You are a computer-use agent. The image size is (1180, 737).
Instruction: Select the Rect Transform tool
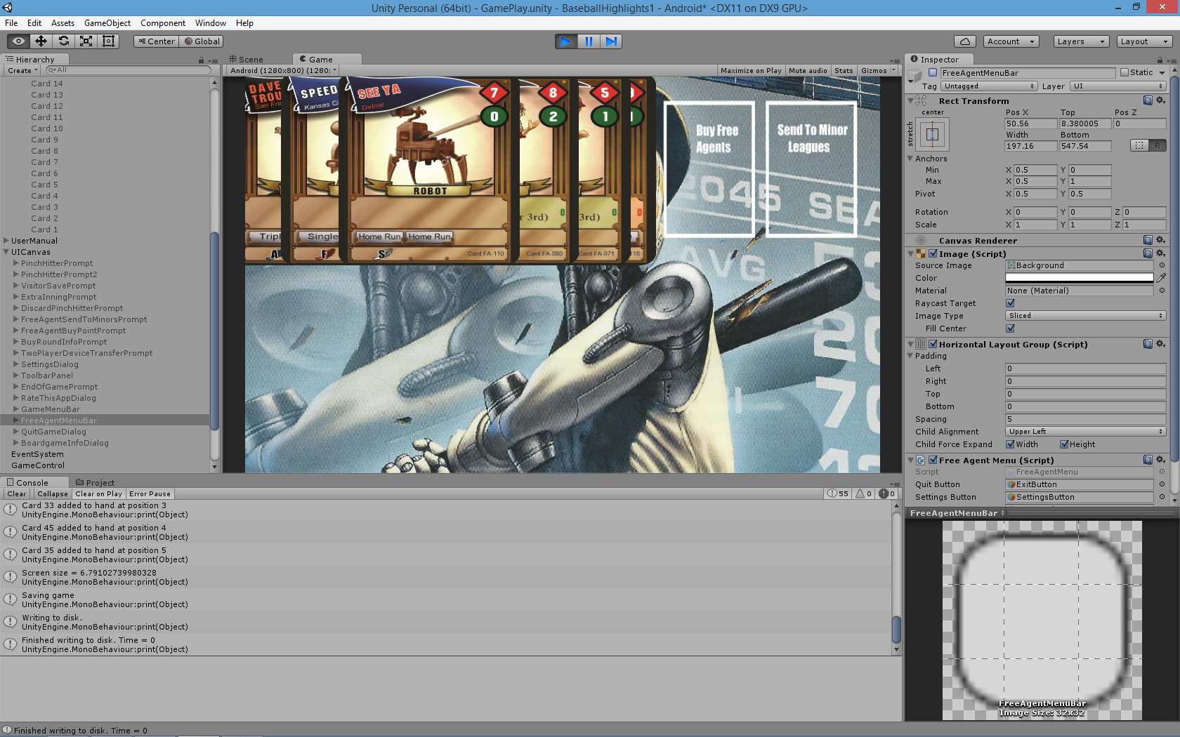(x=108, y=41)
